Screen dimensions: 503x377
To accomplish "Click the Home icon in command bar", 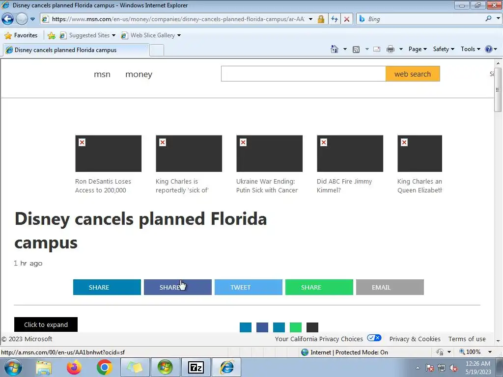I will point(334,49).
